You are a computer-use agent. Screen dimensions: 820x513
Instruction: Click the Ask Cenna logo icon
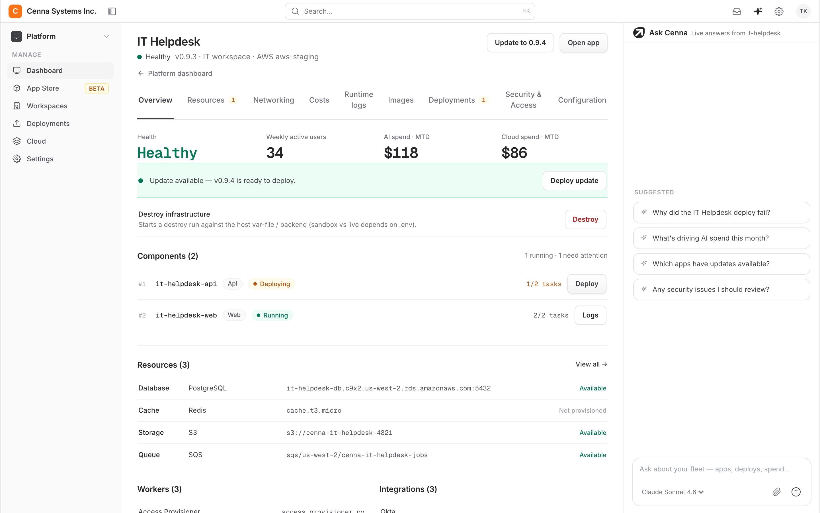click(639, 33)
